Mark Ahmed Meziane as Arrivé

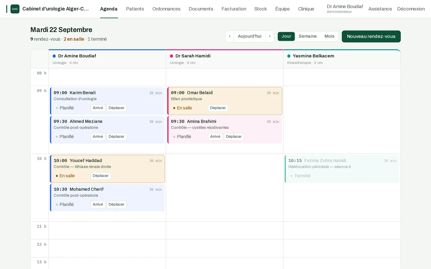click(98, 136)
